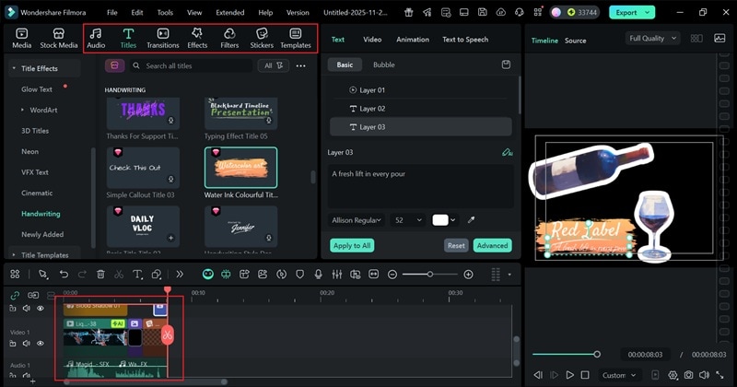Viewport: 737px width, 387px height.
Task: Open the Extended menu
Action: pos(229,13)
